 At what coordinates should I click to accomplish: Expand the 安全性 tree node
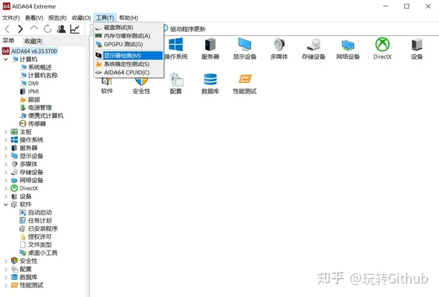[5, 261]
